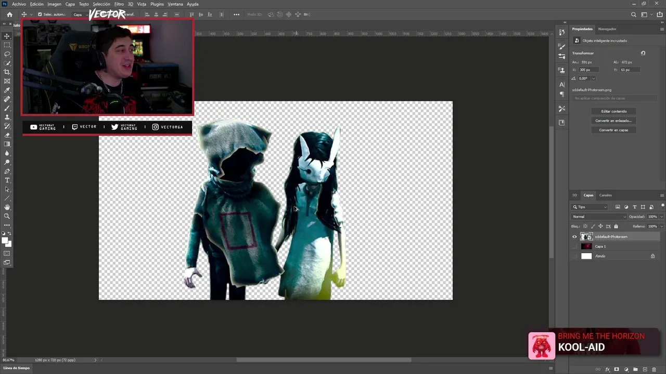The height and width of the screenshot is (374, 666).
Task: Toggle lock transparent pixels
Action: (x=585, y=226)
